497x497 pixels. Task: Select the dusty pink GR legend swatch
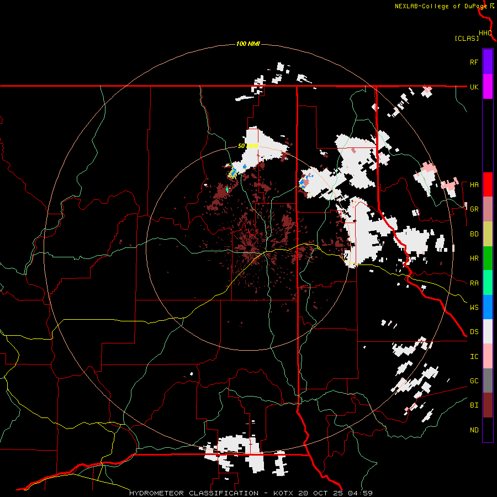[488, 209]
